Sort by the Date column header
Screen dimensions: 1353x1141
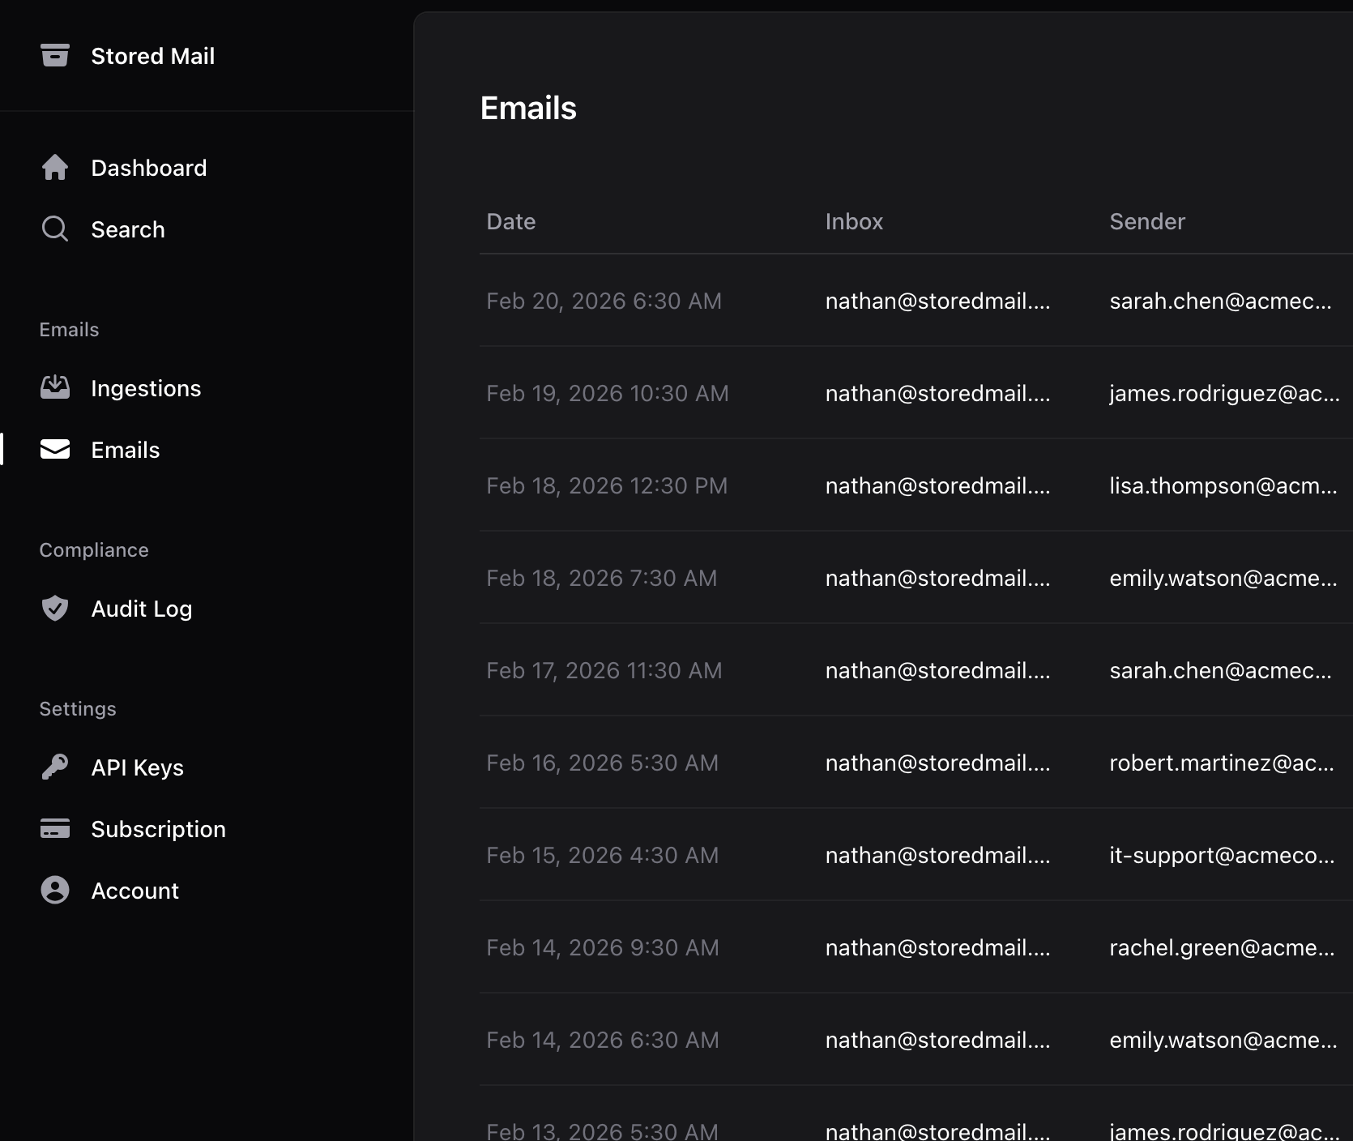[510, 221]
